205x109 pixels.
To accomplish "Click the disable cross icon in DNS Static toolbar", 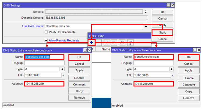I will point(114,42).
